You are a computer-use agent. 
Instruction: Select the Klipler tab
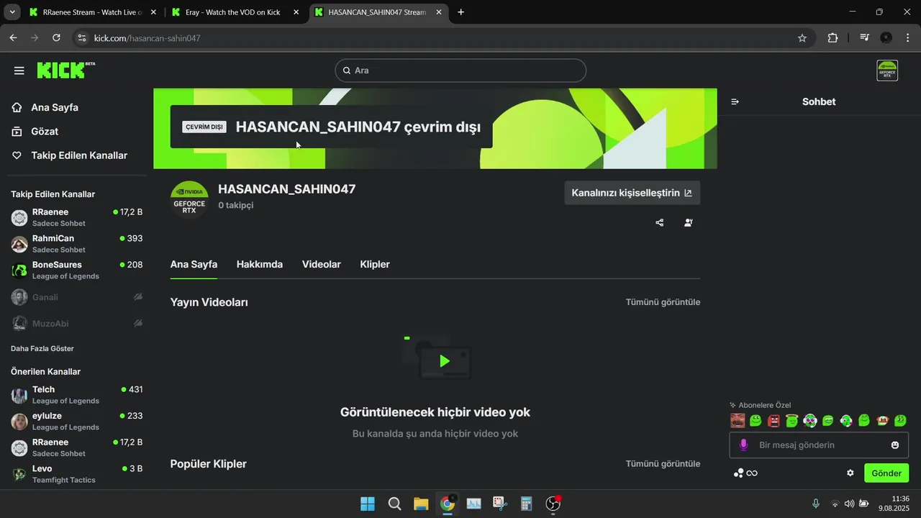click(x=375, y=264)
